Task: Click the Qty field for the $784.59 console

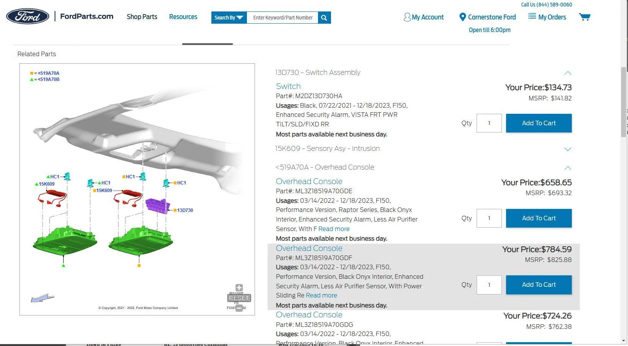Action: [x=489, y=285]
